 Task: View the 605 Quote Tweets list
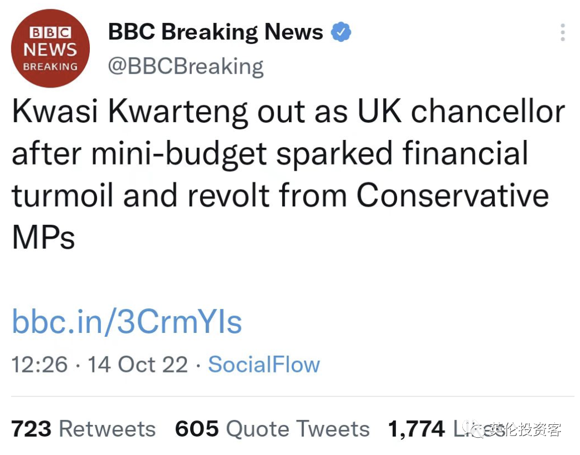tap(272, 429)
